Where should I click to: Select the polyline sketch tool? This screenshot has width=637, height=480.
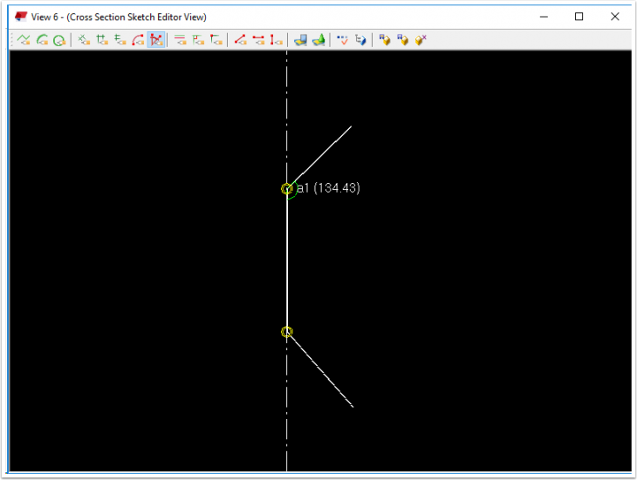(x=24, y=40)
